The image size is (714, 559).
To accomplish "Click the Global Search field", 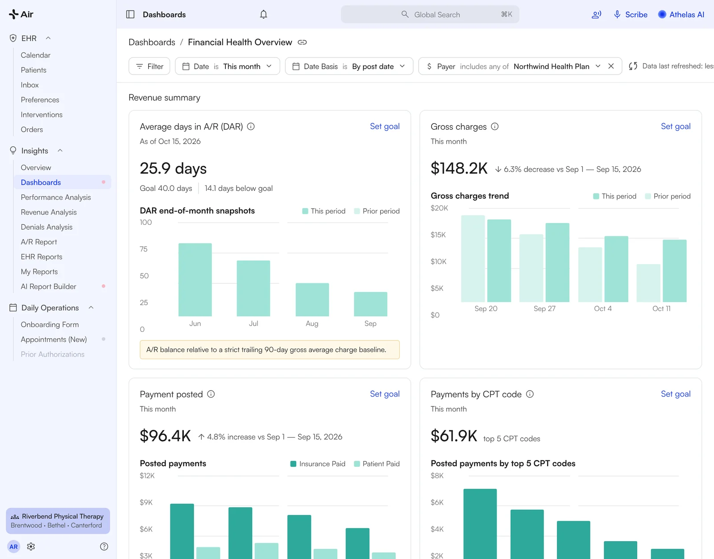I will [430, 14].
